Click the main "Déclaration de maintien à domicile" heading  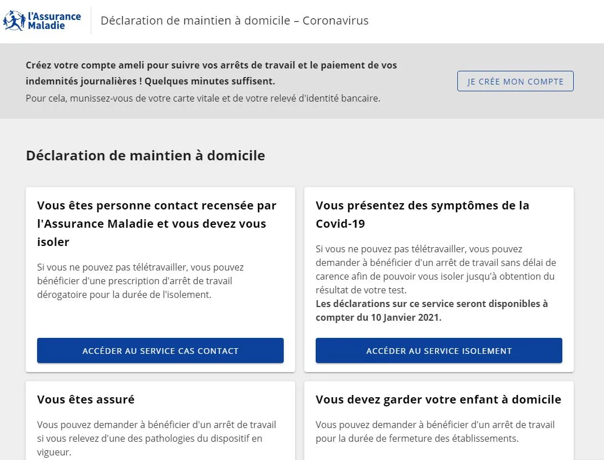[x=145, y=156]
